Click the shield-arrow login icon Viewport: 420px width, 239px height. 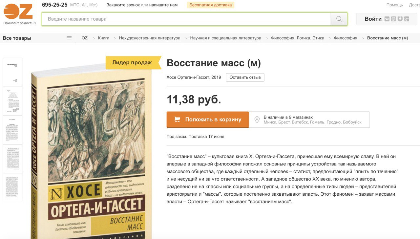[400, 19]
